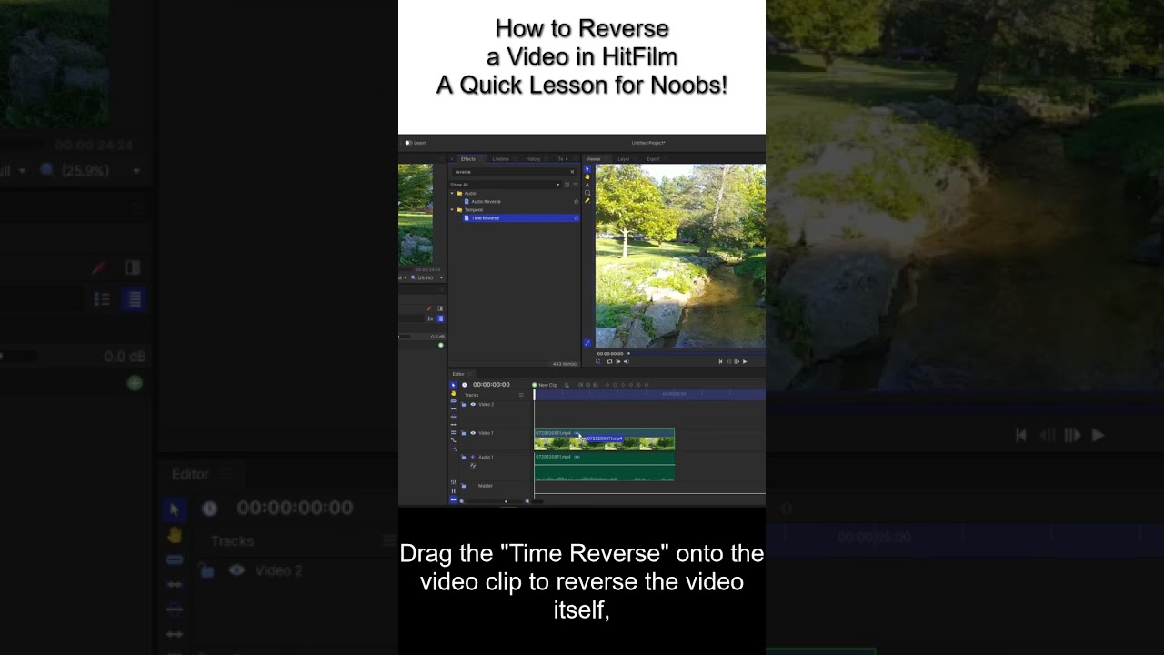
Task: Switch the media panel to detail view
Action: coord(440,318)
